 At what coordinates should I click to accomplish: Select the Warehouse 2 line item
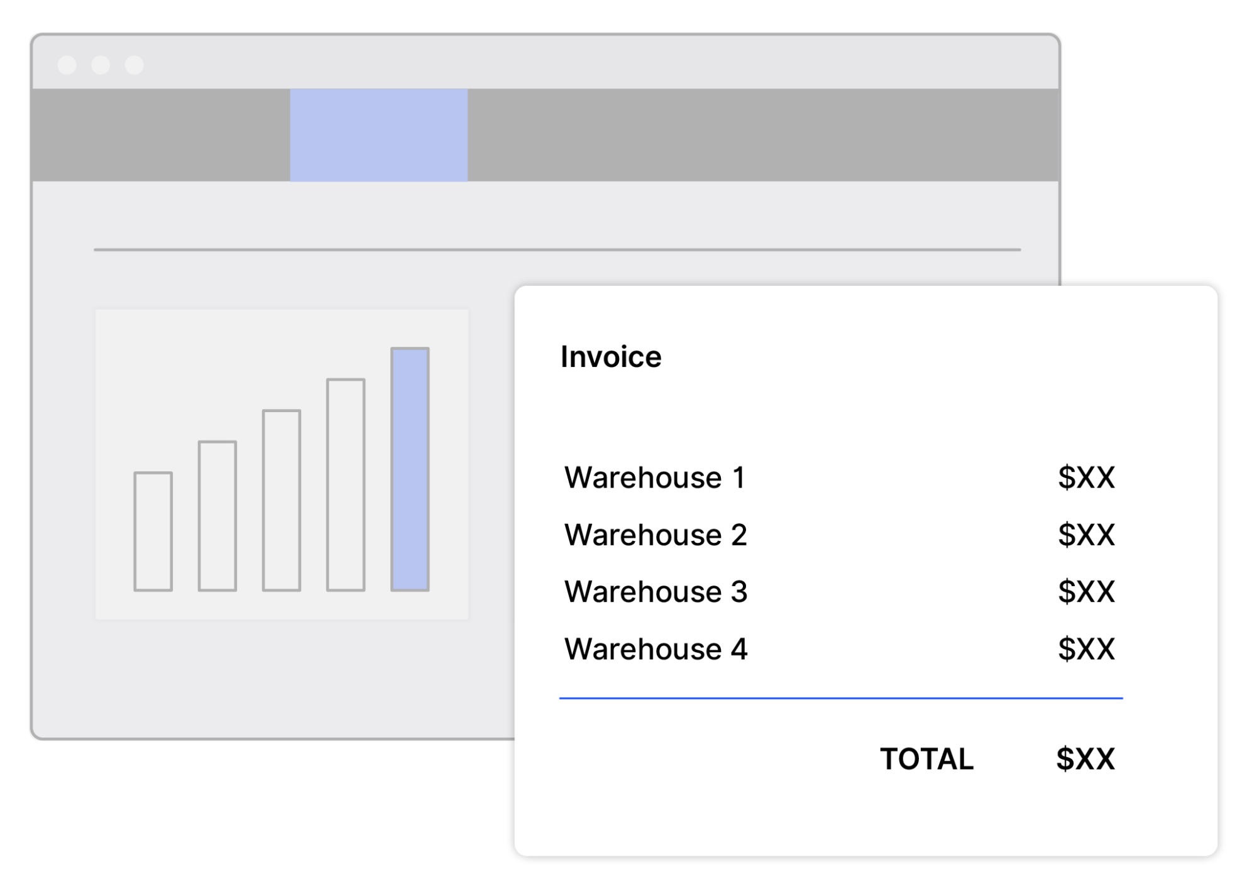656,535
